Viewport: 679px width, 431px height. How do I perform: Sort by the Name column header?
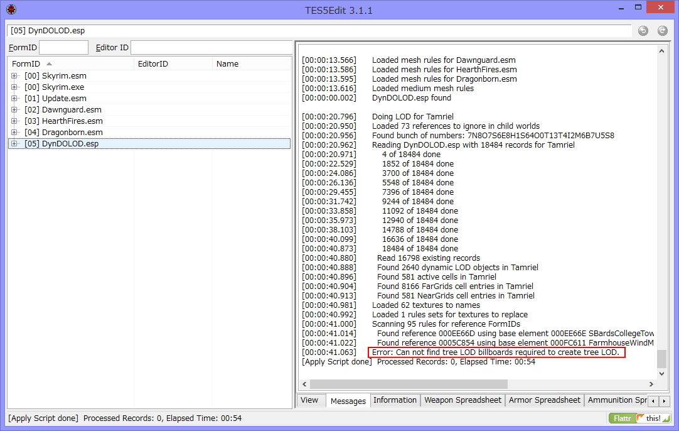[252, 63]
